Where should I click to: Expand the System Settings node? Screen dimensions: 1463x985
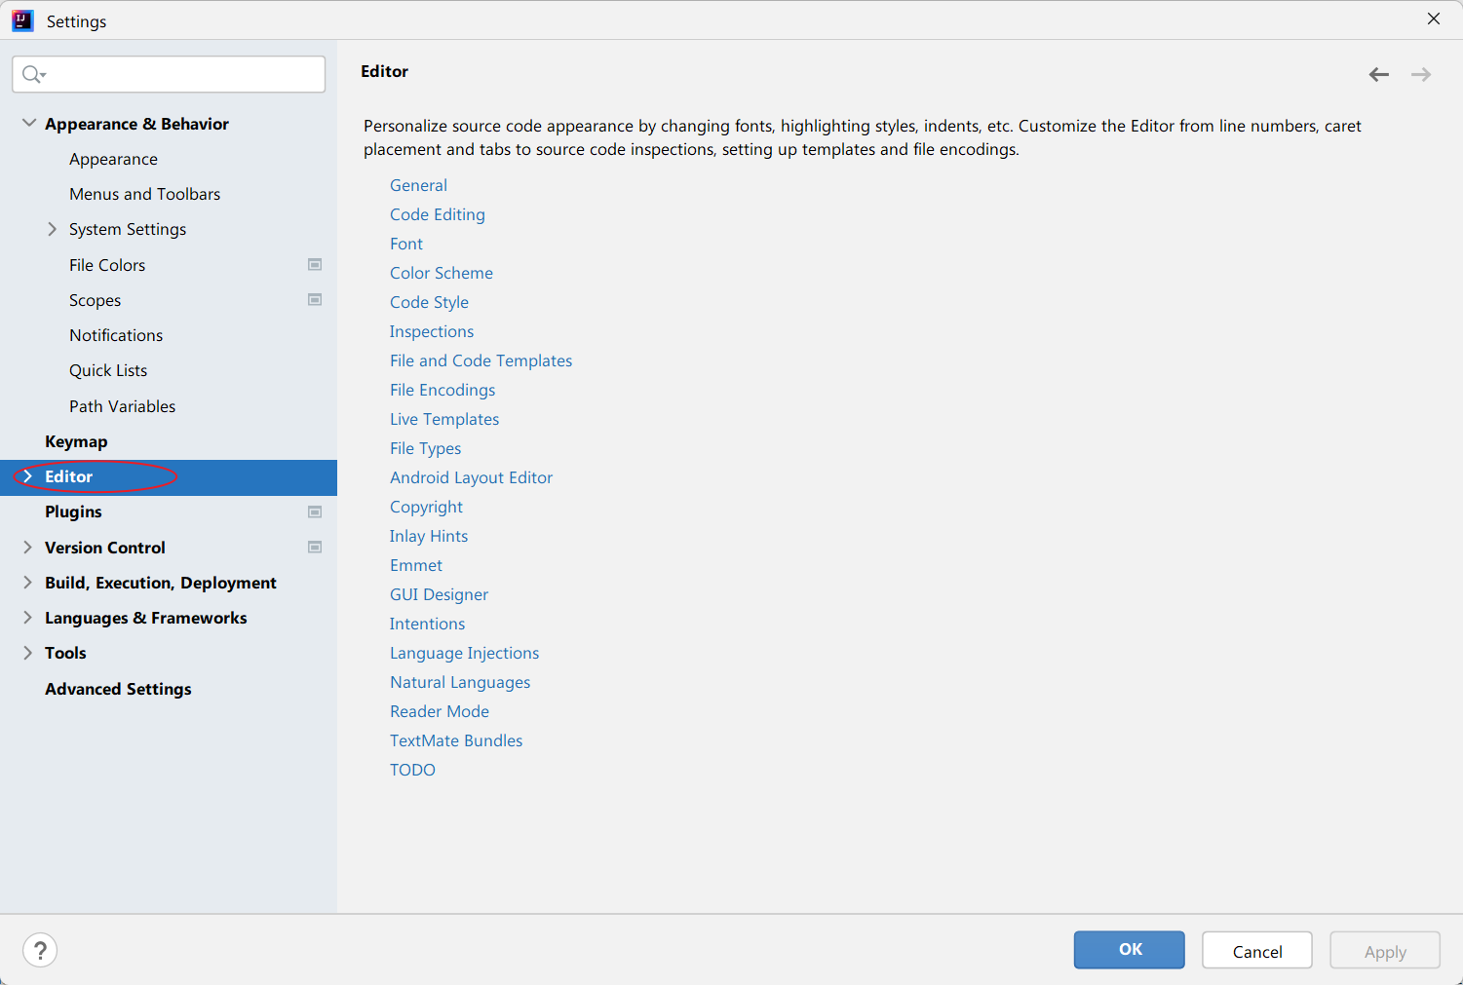(x=53, y=229)
